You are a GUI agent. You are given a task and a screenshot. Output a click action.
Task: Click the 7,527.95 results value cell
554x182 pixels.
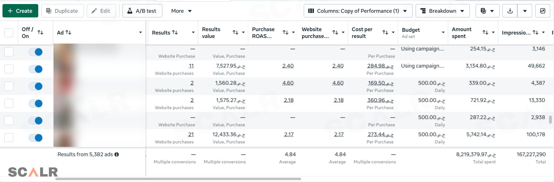230,66
